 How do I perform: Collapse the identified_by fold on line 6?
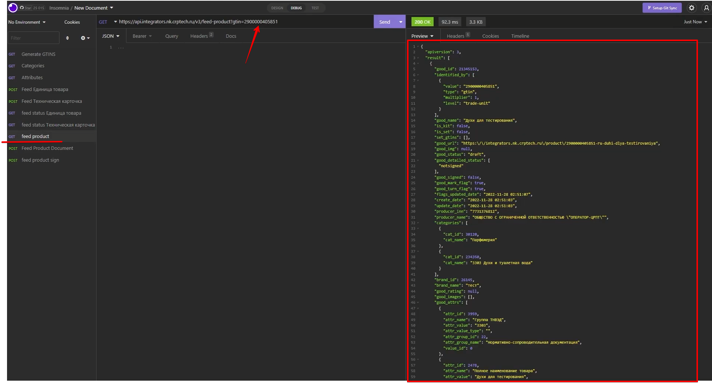(x=418, y=75)
